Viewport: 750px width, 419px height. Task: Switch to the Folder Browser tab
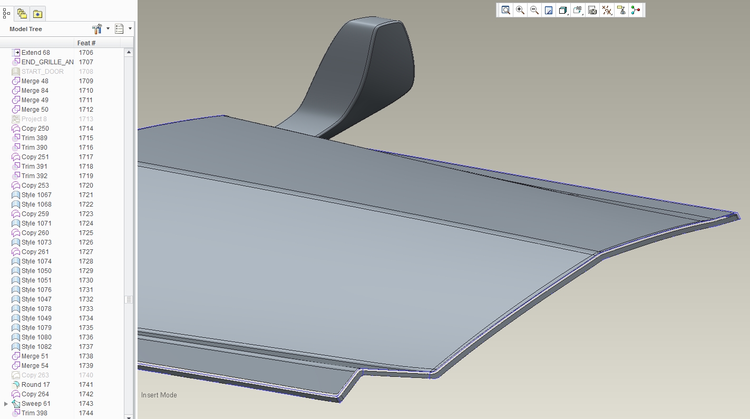tap(22, 14)
